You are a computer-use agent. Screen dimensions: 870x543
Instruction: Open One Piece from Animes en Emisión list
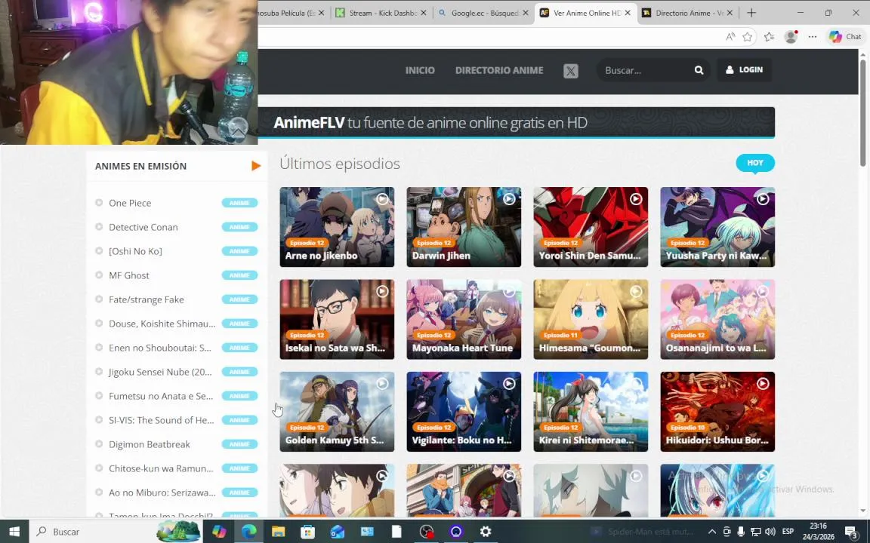[130, 203]
